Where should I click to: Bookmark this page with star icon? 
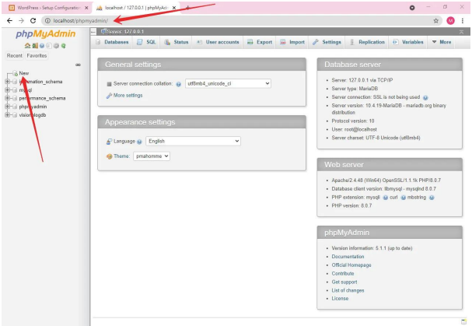pyautogui.click(x=435, y=20)
